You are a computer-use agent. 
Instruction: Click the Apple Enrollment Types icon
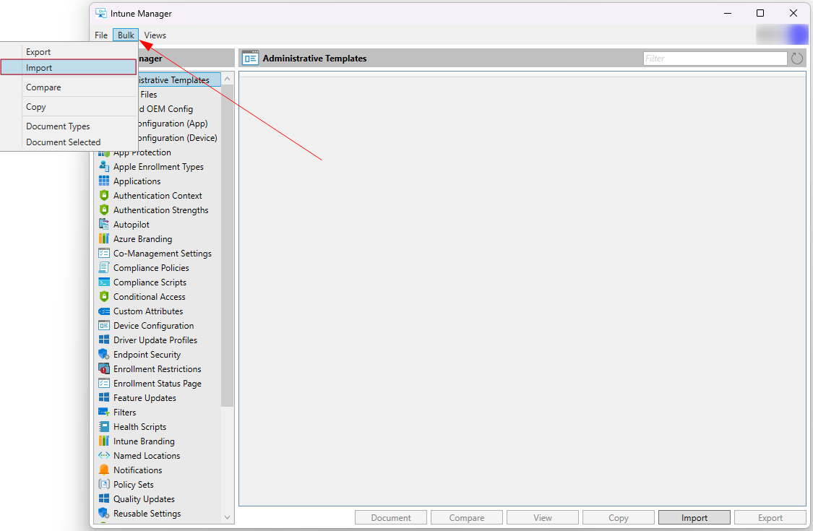(x=103, y=166)
